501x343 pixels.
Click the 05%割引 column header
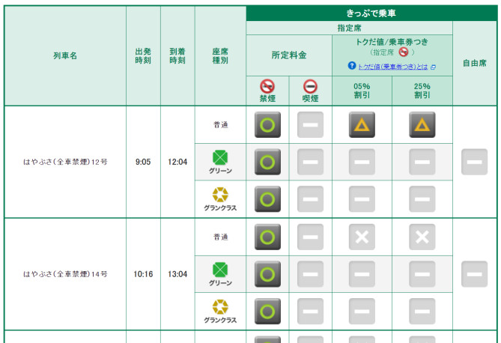[x=362, y=91]
